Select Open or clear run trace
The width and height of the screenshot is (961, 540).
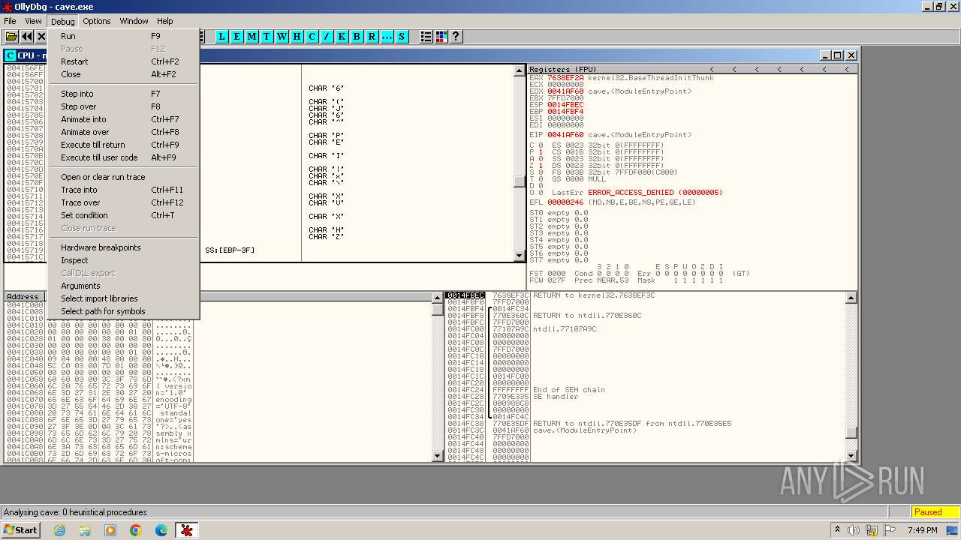[123, 177]
